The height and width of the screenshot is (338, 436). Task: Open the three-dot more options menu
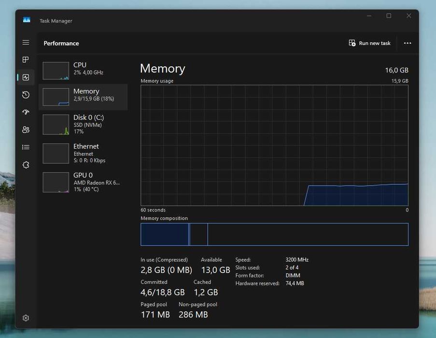[x=408, y=43]
